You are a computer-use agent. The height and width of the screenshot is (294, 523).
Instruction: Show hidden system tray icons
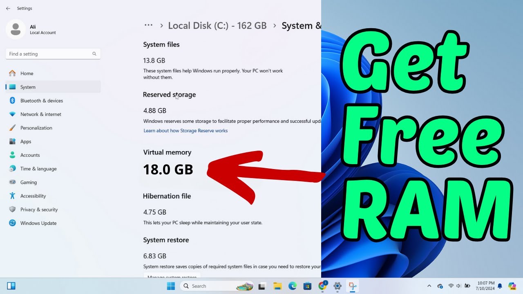[x=429, y=286]
